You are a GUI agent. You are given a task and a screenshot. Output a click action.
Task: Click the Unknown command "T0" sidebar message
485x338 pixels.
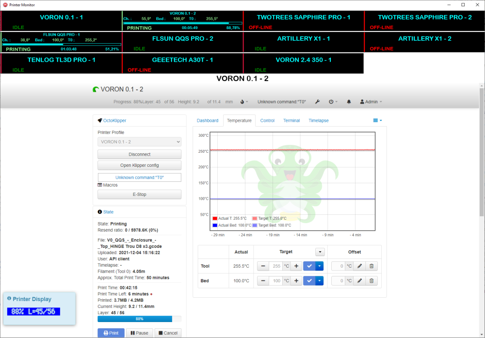pos(140,177)
